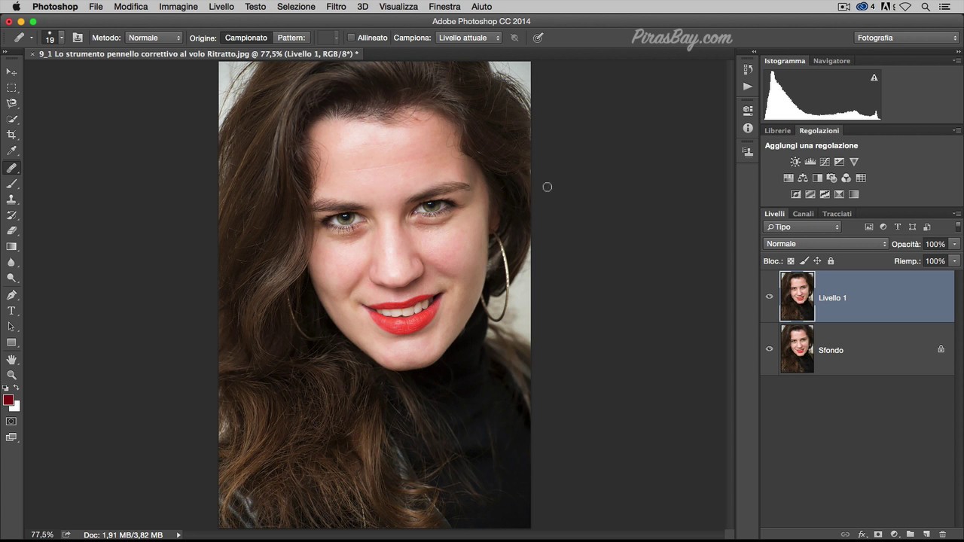This screenshot has height=542, width=964.
Task: Add a Curves adjustment
Action: (825, 162)
